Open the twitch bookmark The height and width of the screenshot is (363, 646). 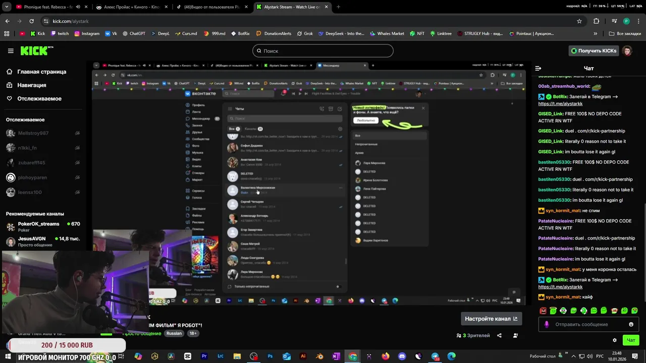click(x=60, y=34)
